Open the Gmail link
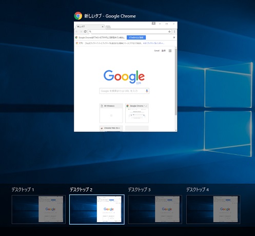The width and height of the screenshot is (255, 236). pos(156,51)
